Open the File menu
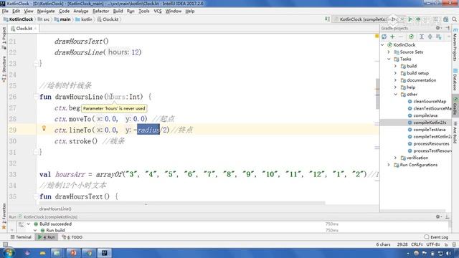Image resolution: width=459 pixels, height=258 pixels. [x=5, y=11]
